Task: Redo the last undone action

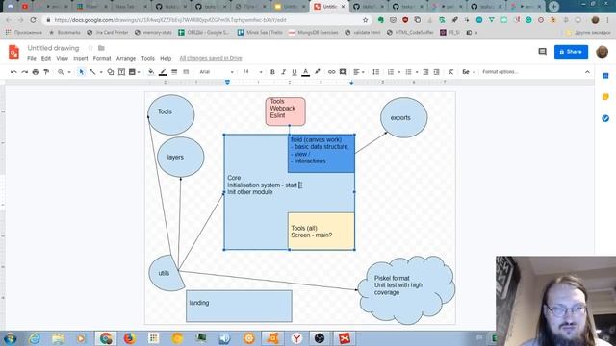Action: 25,72
